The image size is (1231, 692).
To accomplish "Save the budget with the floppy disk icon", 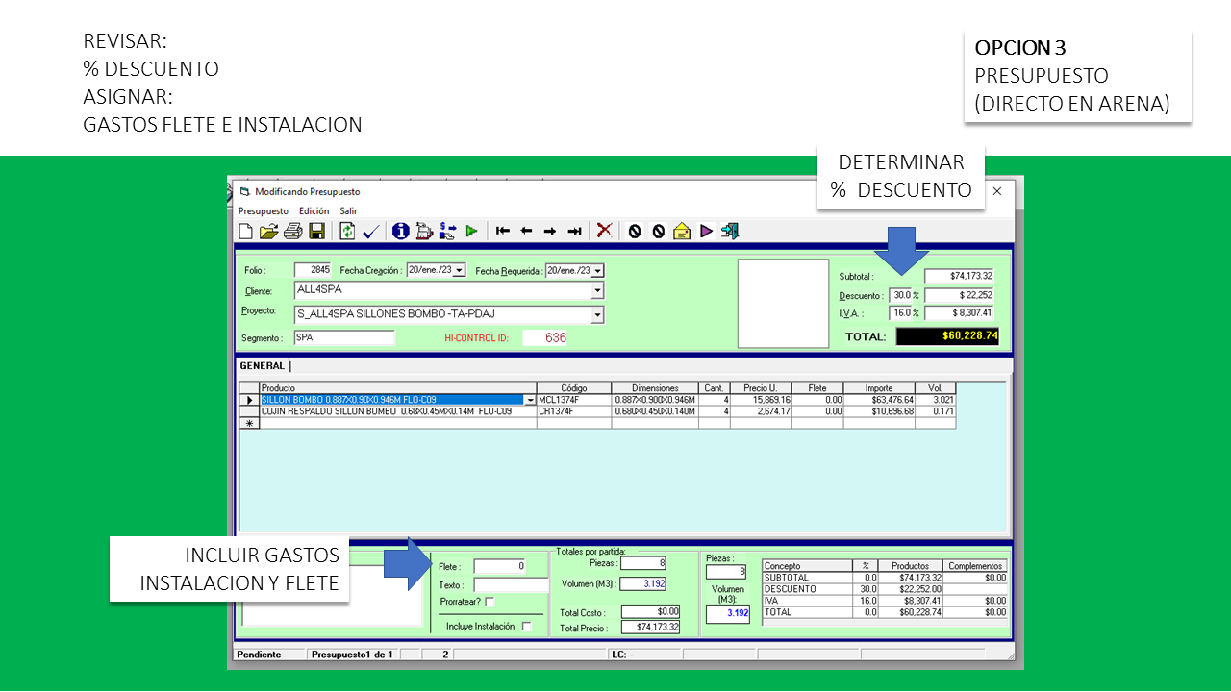I will click(x=316, y=231).
